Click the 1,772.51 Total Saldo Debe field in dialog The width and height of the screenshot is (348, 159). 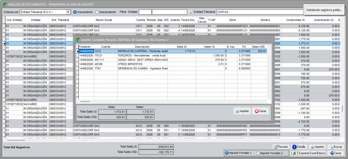(112, 112)
